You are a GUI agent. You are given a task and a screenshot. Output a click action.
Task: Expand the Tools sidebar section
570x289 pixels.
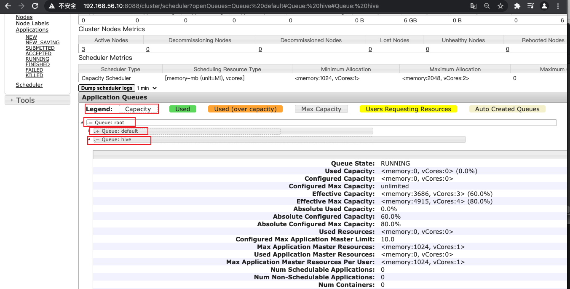click(37, 100)
